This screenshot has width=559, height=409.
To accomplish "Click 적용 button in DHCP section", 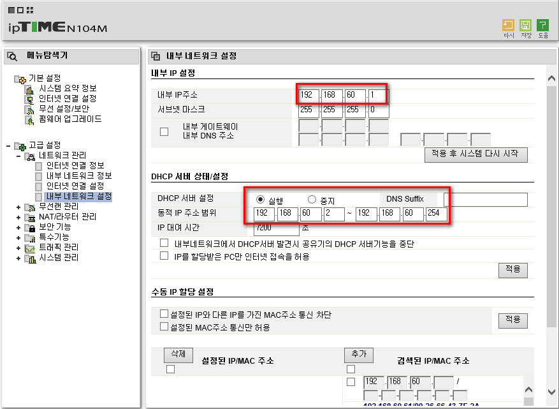I will pyautogui.click(x=513, y=270).
